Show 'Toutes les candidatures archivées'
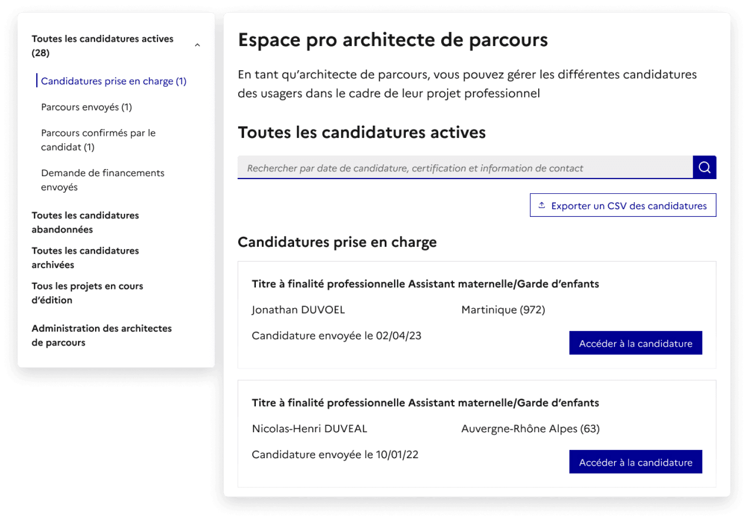Viewport: 748px width, 520px height. (x=85, y=258)
